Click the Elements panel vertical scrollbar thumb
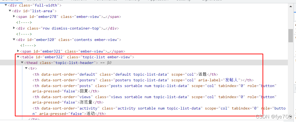The image size is (296, 122). 291,36
